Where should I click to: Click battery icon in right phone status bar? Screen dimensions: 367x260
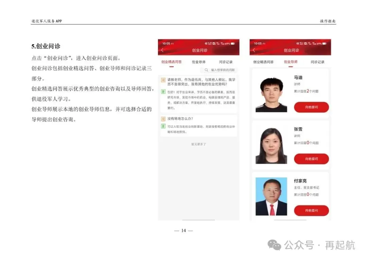pos(325,44)
